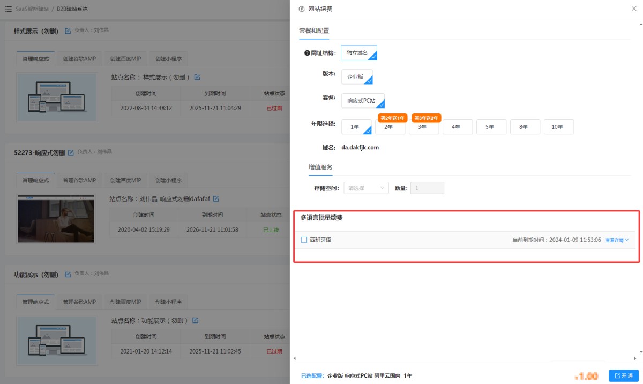Edit site name 刘伟晶-响应式勿删dafafaf via pencil icon
Image resolution: width=643 pixels, height=384 pixels.
(x=216, y=199)
